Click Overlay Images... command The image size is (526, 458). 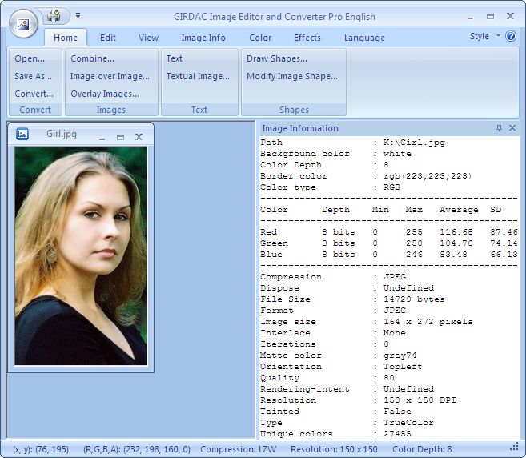pos(105,94)
